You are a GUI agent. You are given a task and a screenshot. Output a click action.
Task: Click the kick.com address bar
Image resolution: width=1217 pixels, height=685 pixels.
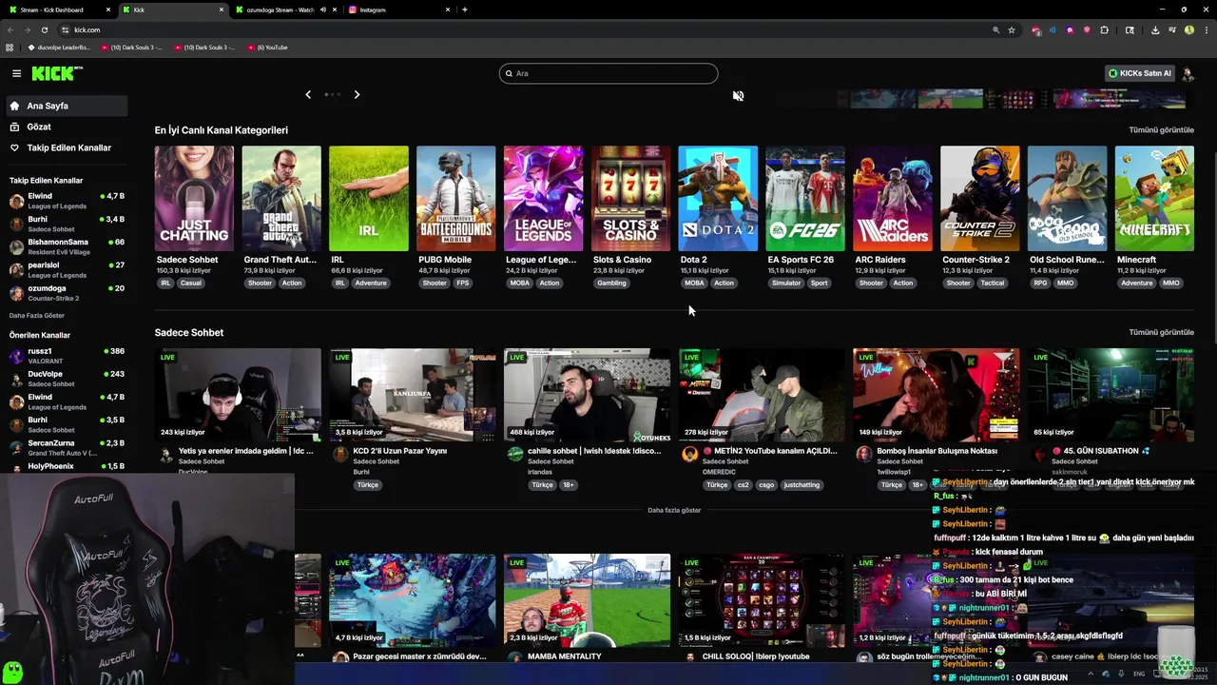click(523, 29)
